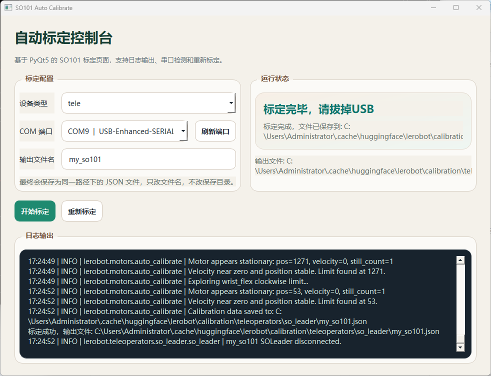Viewport: 491px width, 376px height.
Task: Click the 输出文件 path text in 运行状态
Action: pyautogui.click(x=363, y=166)
